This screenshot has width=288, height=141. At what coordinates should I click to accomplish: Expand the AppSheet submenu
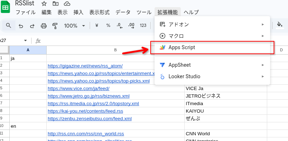[212, 65]
